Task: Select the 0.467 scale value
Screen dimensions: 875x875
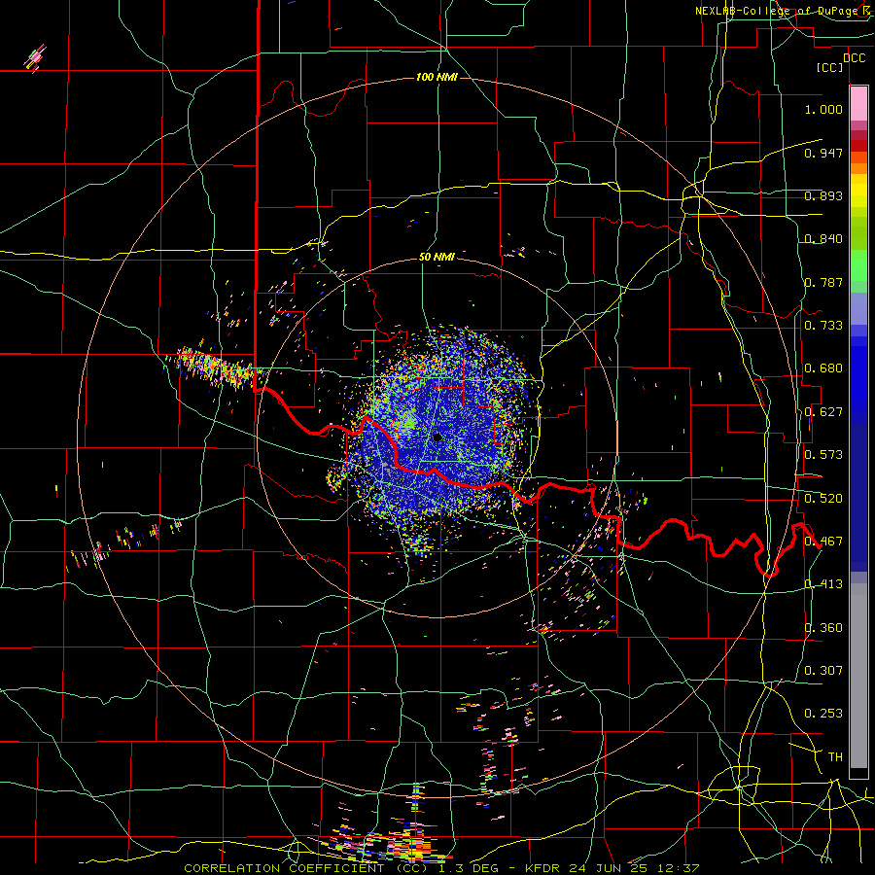Action: click(x=823, y=542)
